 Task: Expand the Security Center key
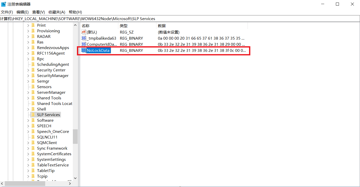28,70
